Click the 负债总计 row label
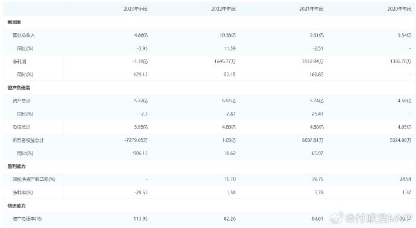This screenshot has height=228, width=416. [x=21, y=127]
